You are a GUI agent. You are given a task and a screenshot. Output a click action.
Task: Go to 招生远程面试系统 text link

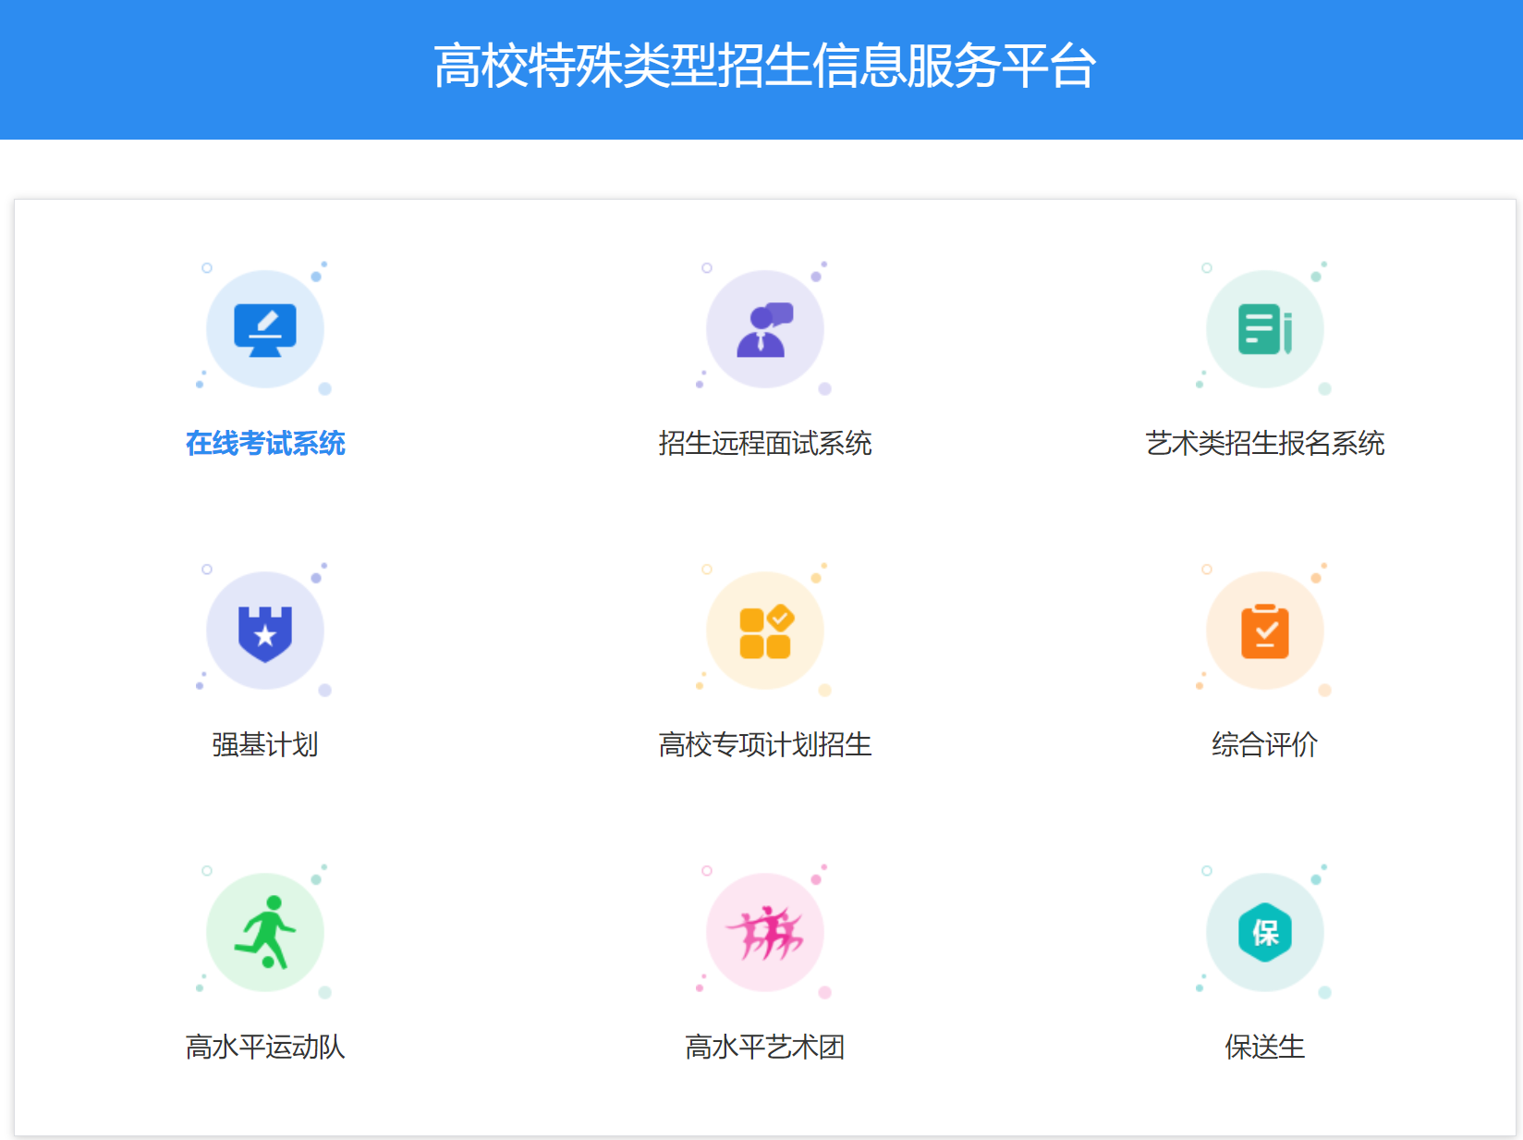coord(765,443)
